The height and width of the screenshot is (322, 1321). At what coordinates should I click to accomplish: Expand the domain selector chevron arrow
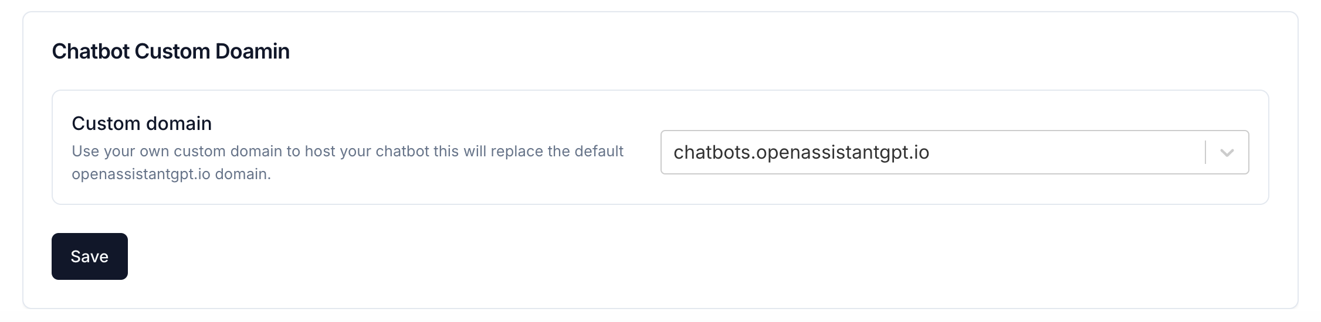click(x=1227, y=153)
